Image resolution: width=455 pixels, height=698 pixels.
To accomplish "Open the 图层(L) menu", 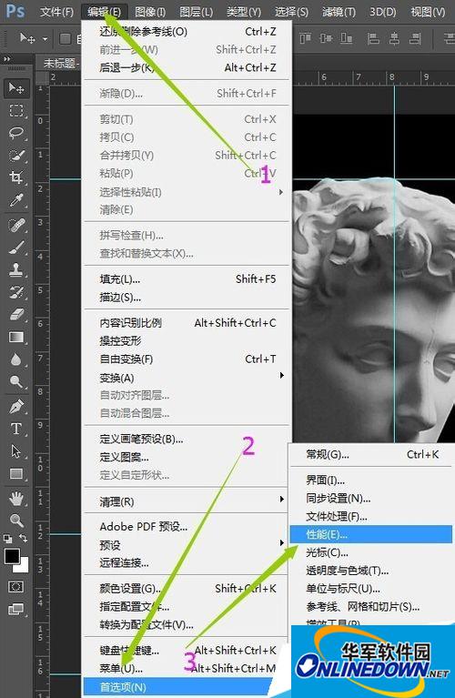I will (x=197, y=12).
